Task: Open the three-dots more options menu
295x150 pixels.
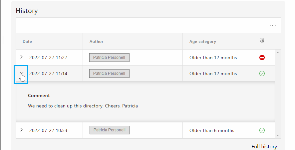Action: pyautogui.click(x=272, y=25)
